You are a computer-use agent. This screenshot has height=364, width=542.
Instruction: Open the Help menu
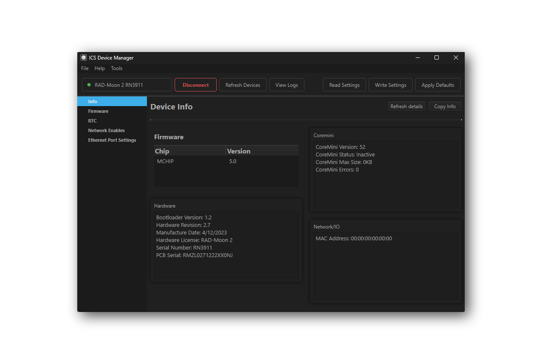tap(99, 68)
